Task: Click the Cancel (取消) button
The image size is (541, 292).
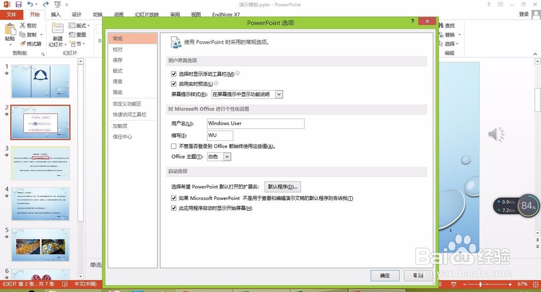Action: point(418,275)
